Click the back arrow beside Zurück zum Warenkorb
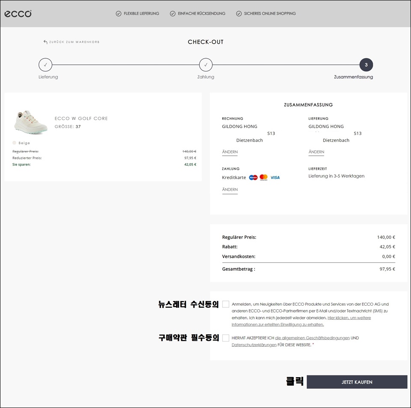Viewport: 411px width, 408px height. coord(45,42)
